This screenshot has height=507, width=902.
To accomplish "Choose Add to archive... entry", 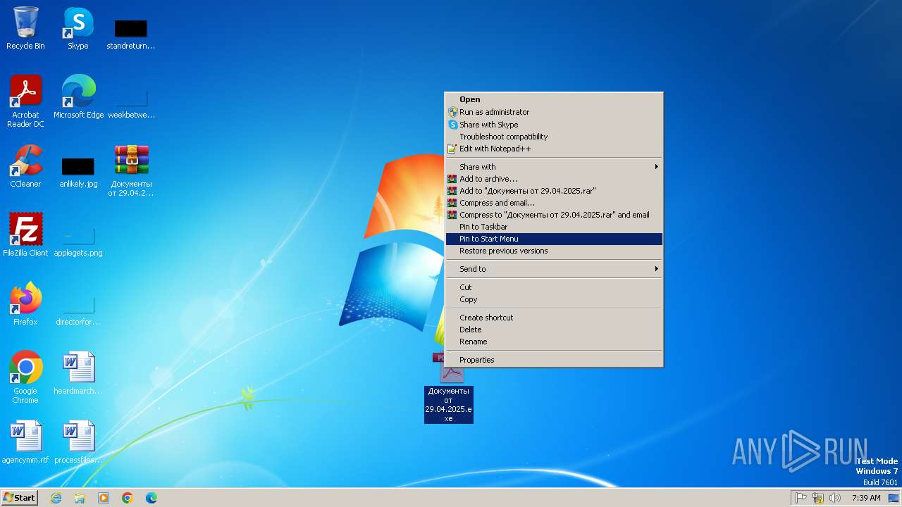I will [x=554, y=179].
